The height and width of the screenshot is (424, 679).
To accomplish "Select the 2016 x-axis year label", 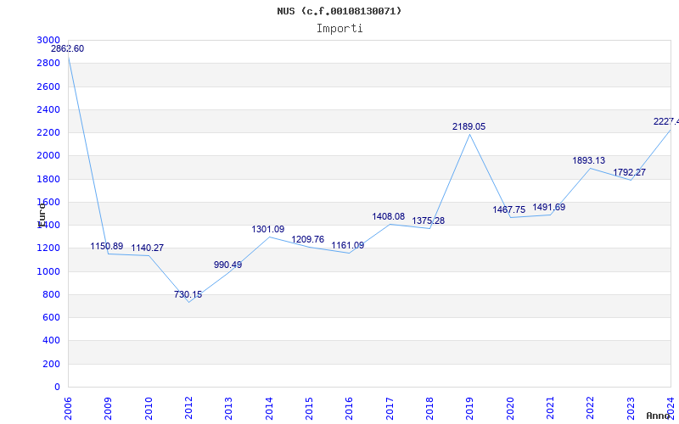I will click(349, 409).
